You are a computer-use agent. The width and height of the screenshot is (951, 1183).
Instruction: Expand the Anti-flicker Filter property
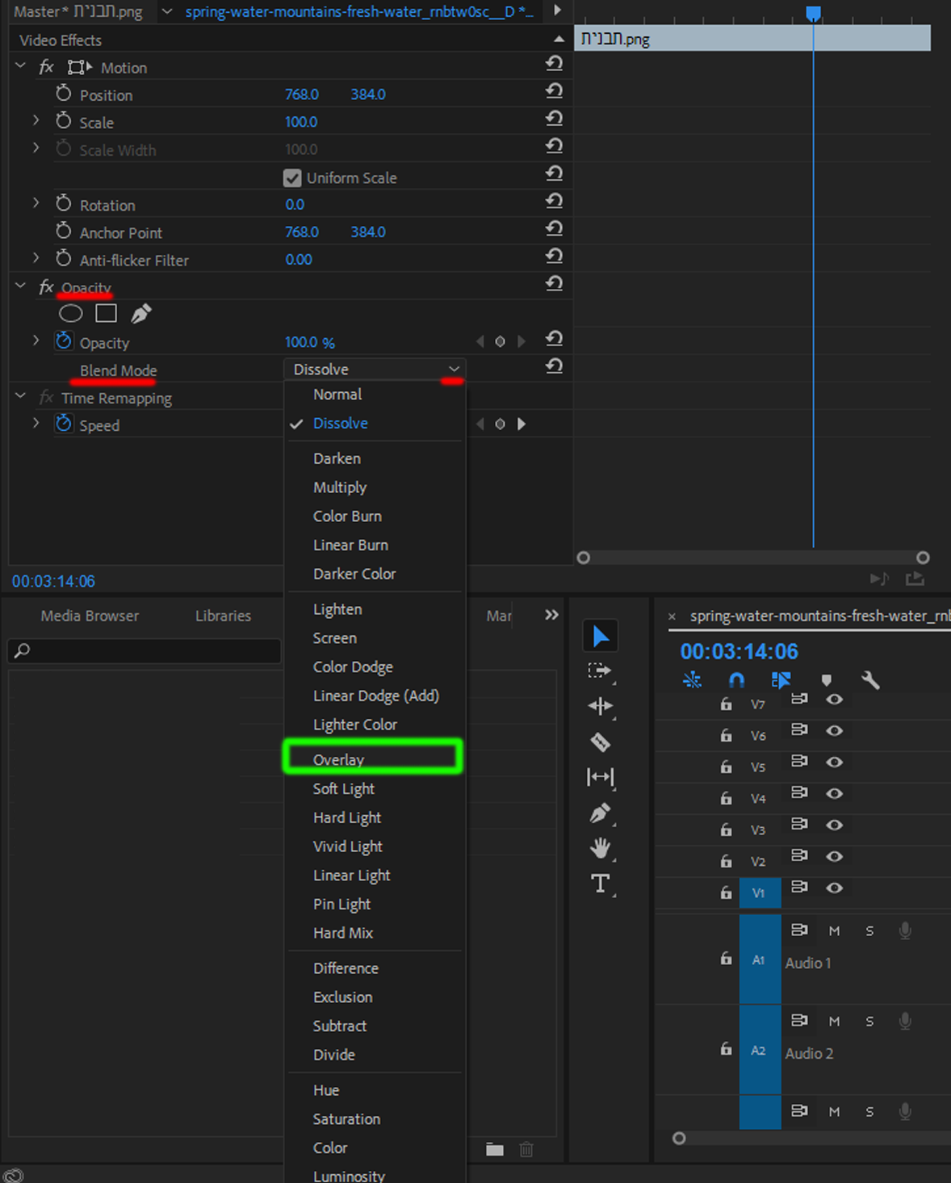click(x=36, y=257)
